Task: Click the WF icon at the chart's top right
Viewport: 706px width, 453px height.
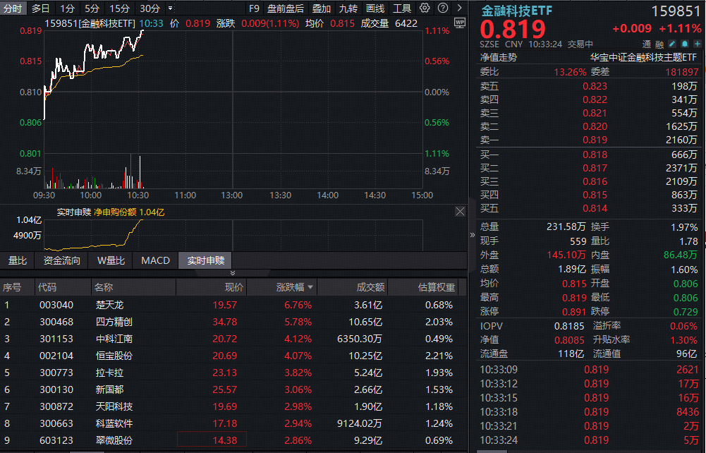Action: [459, 23]
